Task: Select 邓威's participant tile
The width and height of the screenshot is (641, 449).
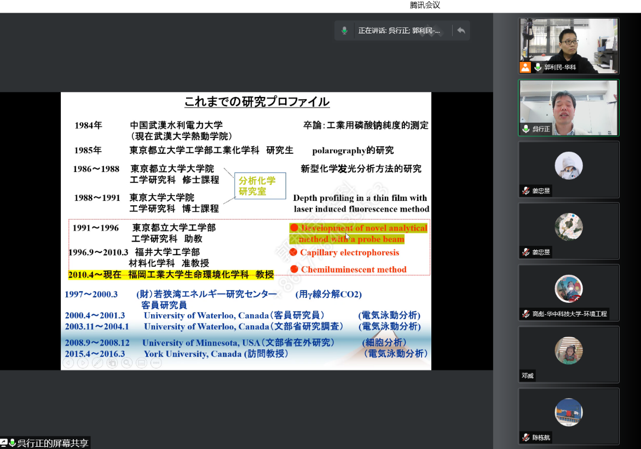Action: tap(569, 354)
